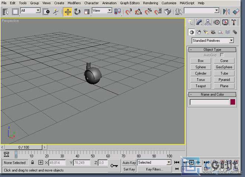Viewport: 245px width, 177px height.
Task: Click the Sphere primitive button
Action: point(201,67)
